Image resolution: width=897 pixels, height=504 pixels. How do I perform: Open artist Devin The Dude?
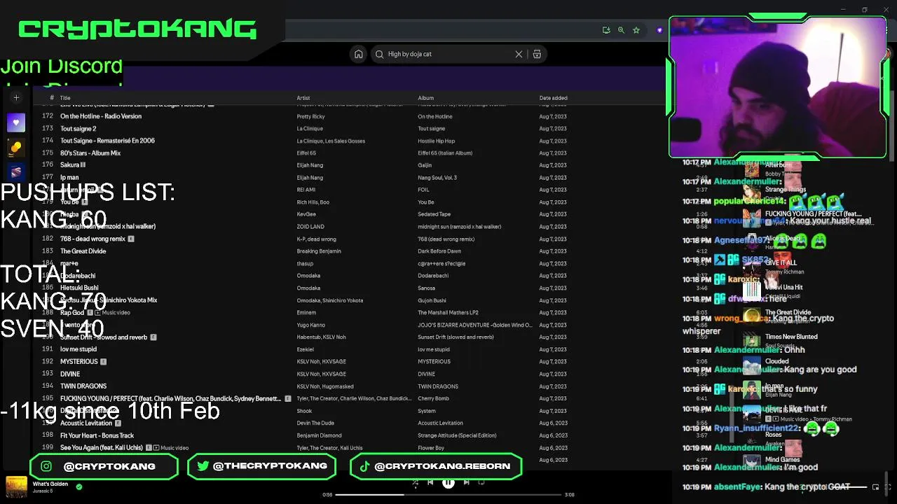pyautogui.click(x=316, y=423)
